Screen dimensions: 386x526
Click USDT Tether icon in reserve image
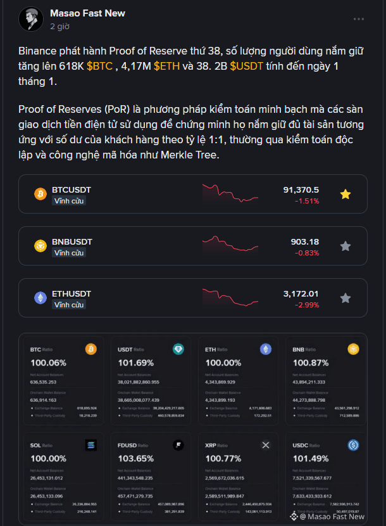(x=178, y=349)
